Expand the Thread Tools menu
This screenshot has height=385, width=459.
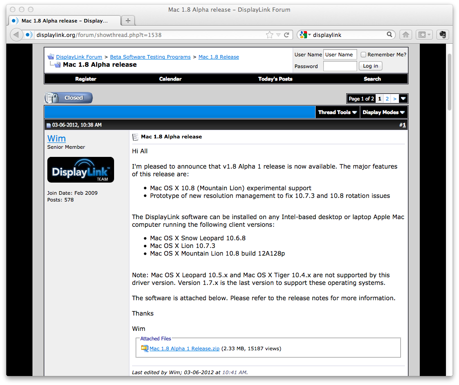pos(338,112)
